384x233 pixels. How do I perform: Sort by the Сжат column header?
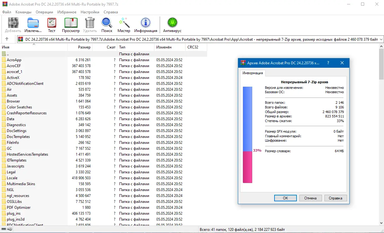(105, 47)
